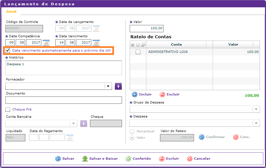Click the Salvar button
Image resolution: width=266 pixels, height=168 pixels.
65,159
